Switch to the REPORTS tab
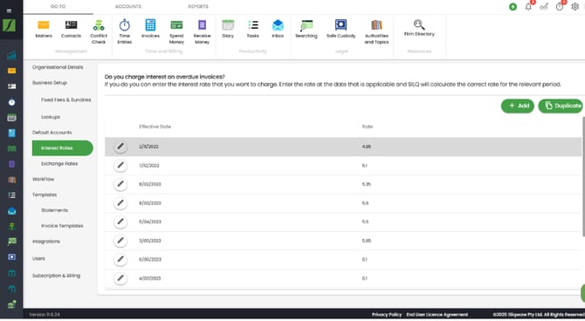This screenshot has height=321, width=585. (x=198, y=7)
